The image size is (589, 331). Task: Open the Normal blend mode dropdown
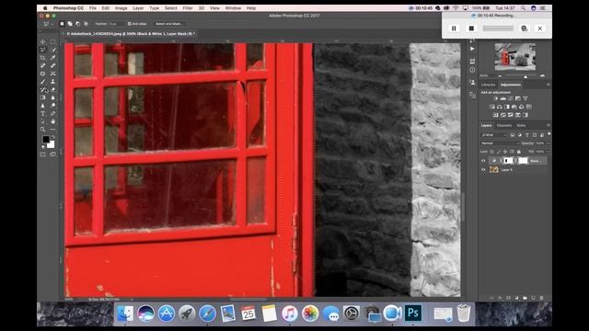point(500,143)
